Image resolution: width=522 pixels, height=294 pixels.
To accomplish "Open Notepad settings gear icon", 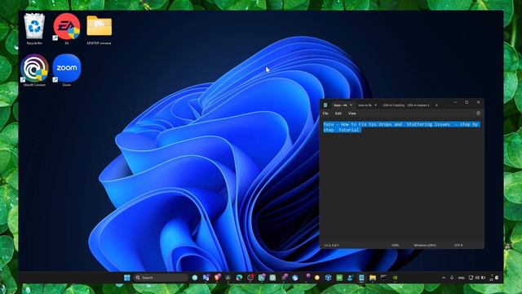I will (479, 114).
